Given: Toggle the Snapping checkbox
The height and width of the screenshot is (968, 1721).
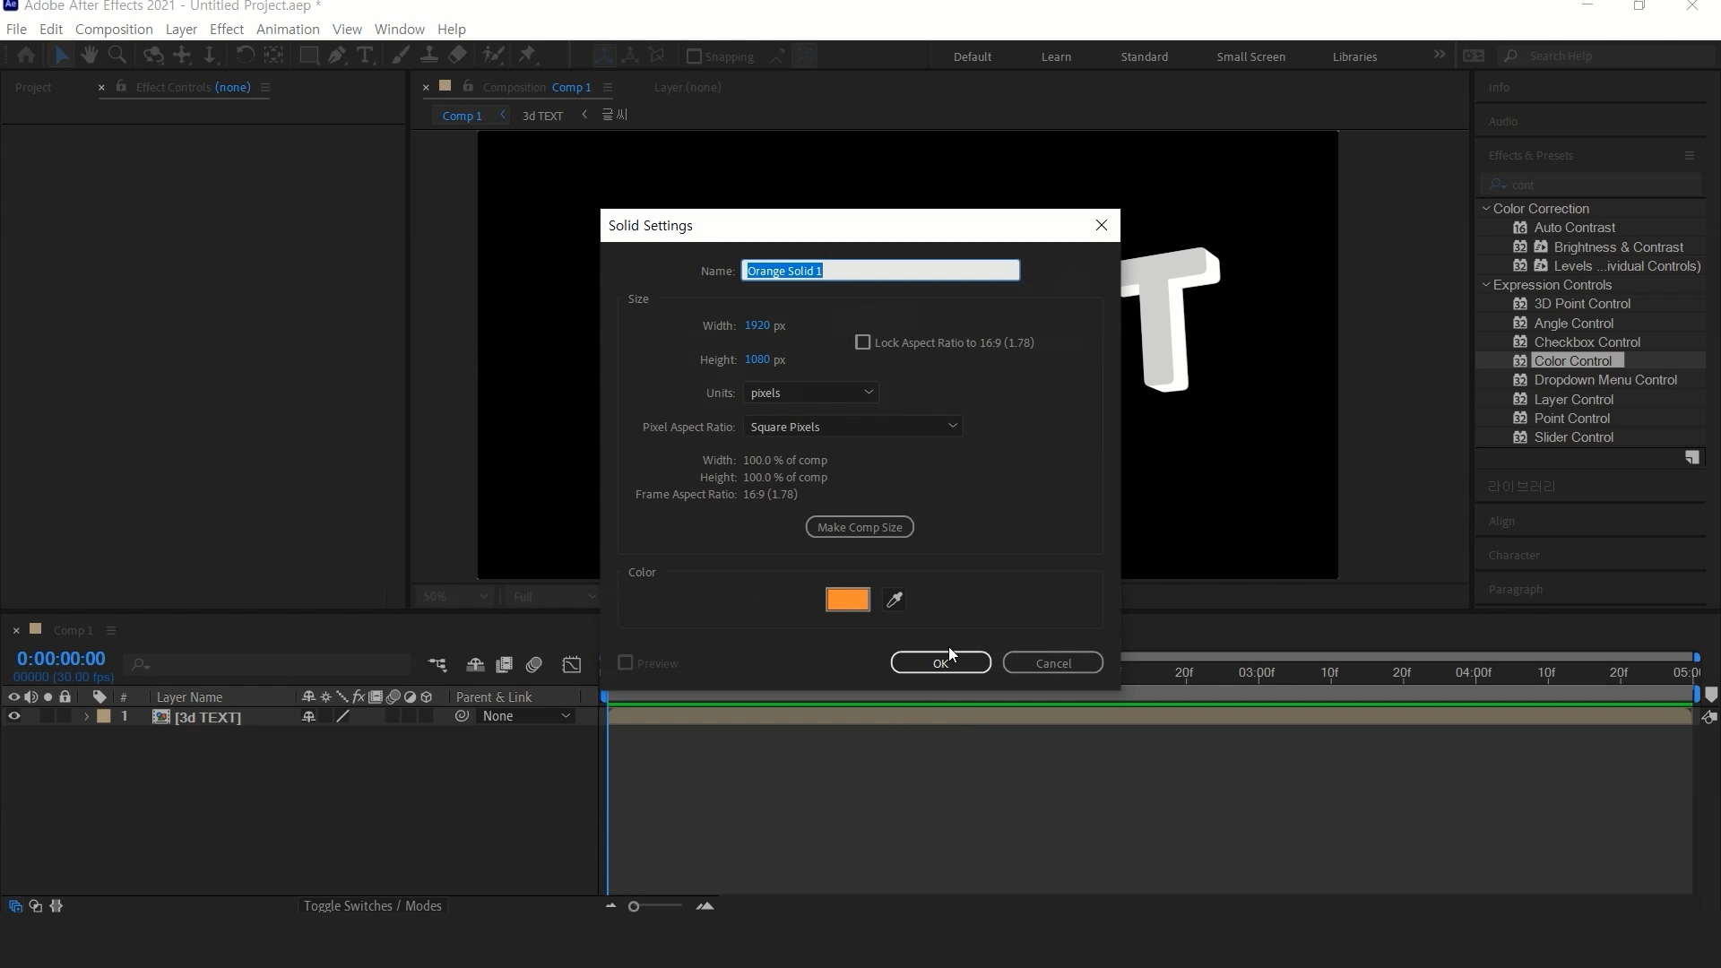Looking at the screenshot, I should (694, 56).
